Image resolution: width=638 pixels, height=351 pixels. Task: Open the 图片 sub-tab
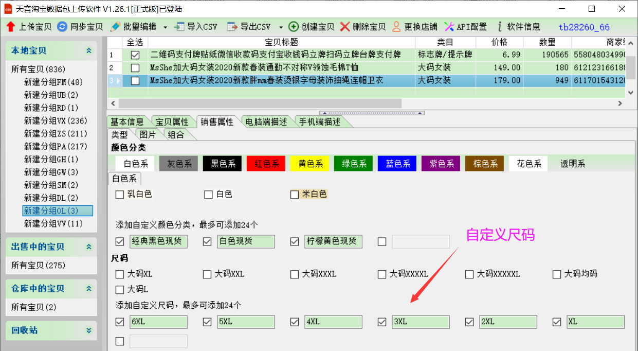[148, 134]
